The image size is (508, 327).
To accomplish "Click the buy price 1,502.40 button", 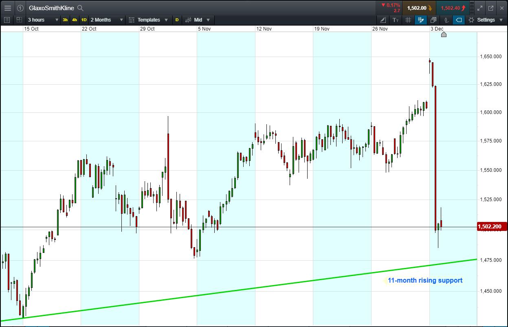I will (452, 8).
